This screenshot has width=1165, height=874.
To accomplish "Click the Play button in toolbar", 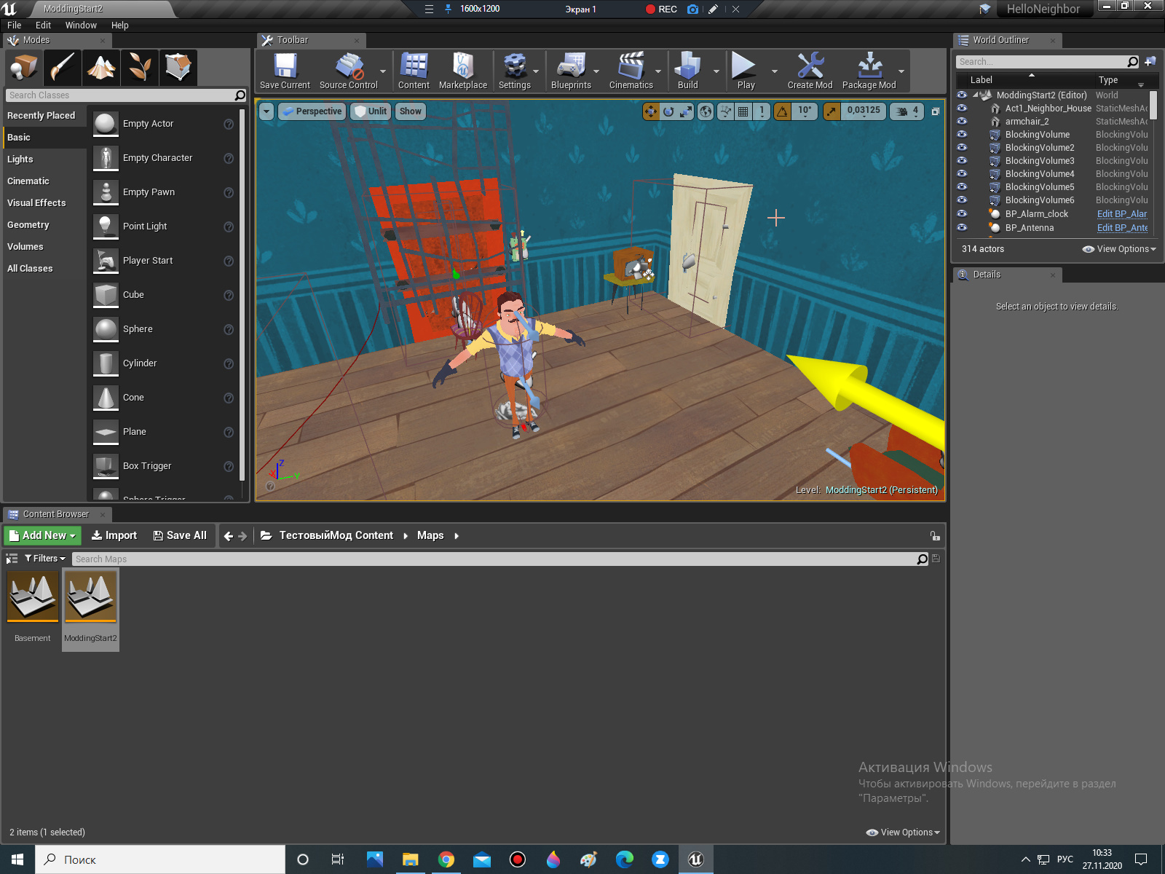I will (x=746, y=71).
